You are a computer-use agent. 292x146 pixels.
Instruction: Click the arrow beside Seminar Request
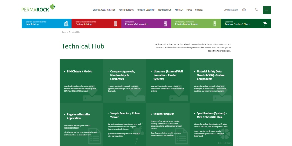tap(151, 114)
